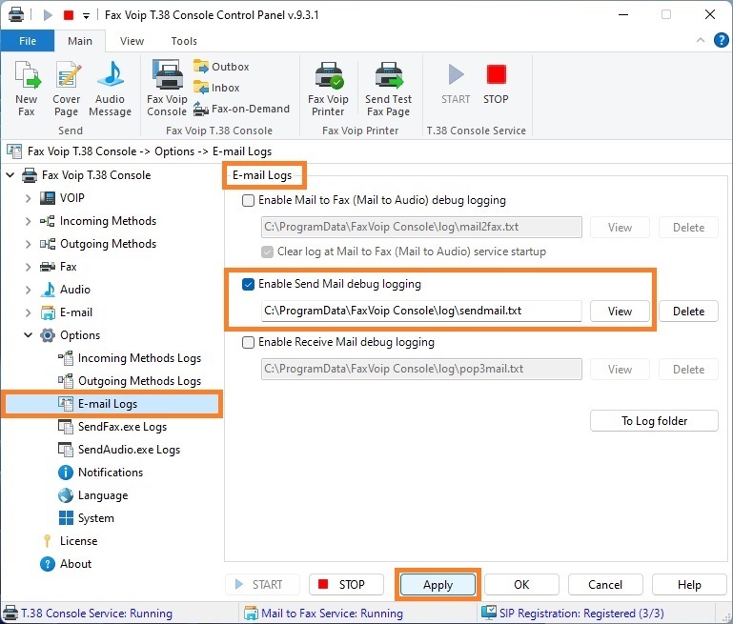Open the About page
The height and width of the screenshot is (624, 733).
point(66,564)
